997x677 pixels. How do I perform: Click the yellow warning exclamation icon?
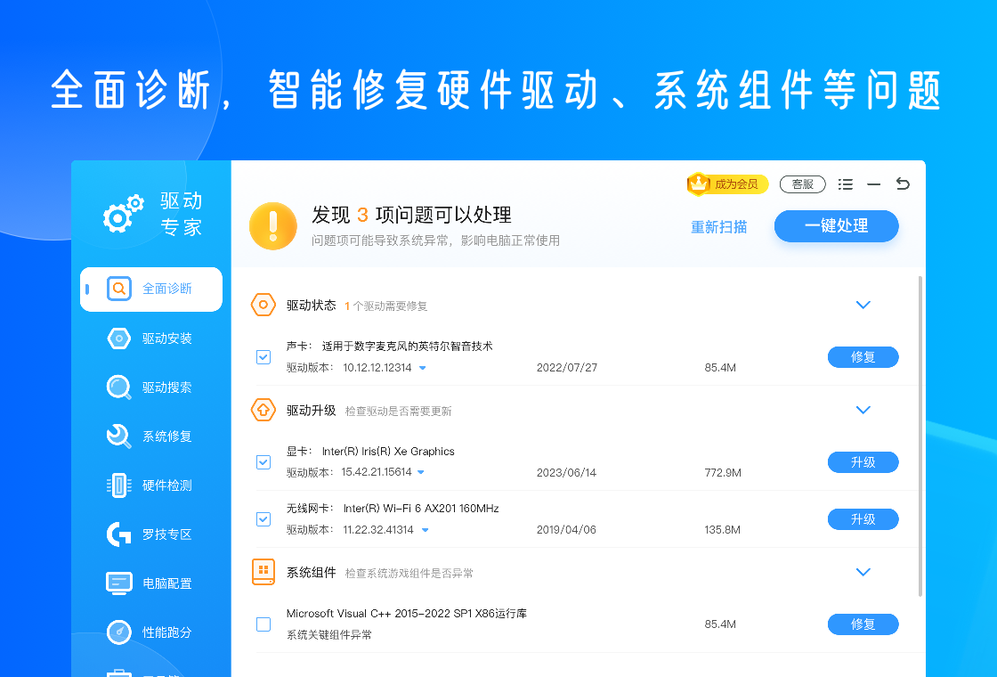pos(272,226)
